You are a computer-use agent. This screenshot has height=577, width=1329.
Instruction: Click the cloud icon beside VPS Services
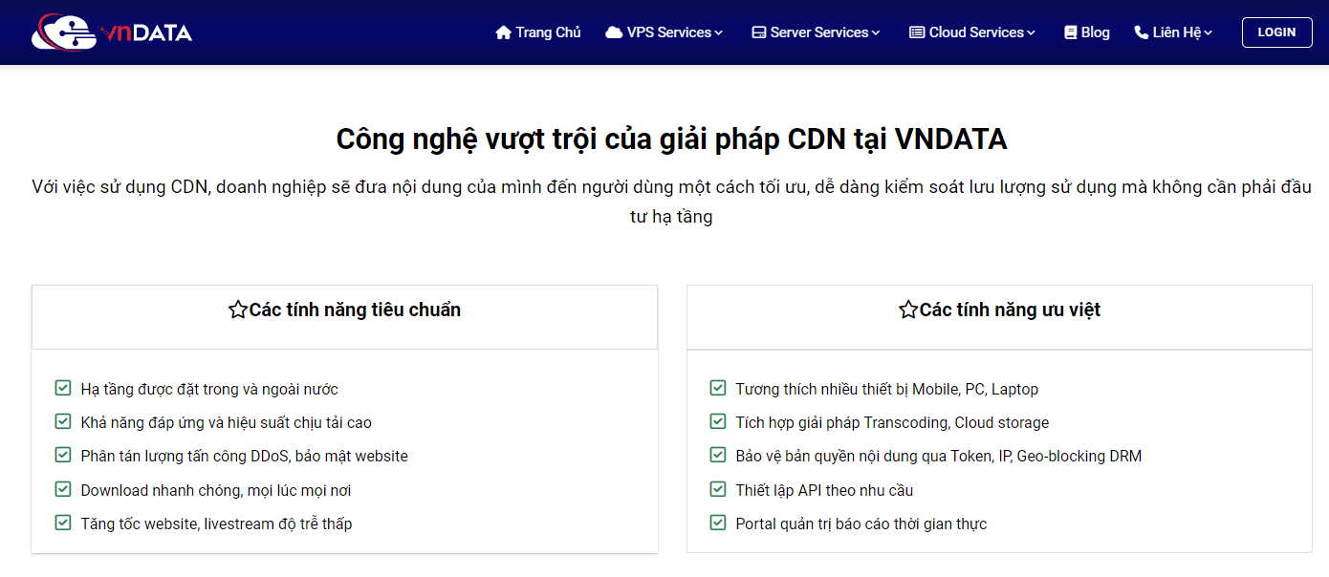(614, 32)
